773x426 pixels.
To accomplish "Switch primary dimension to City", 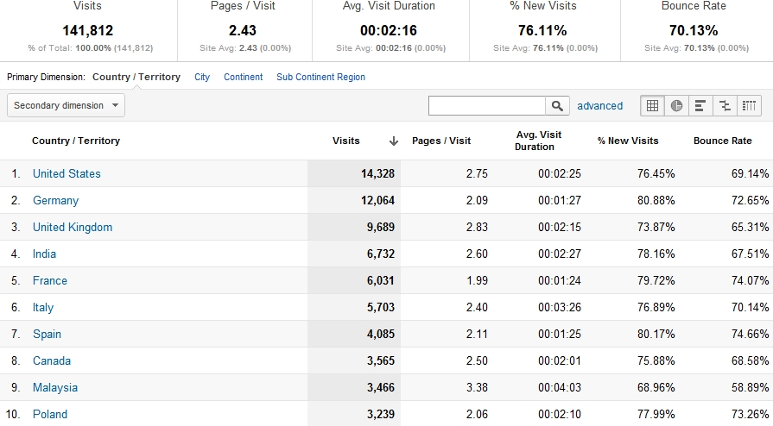I will (x=202, y=78).
